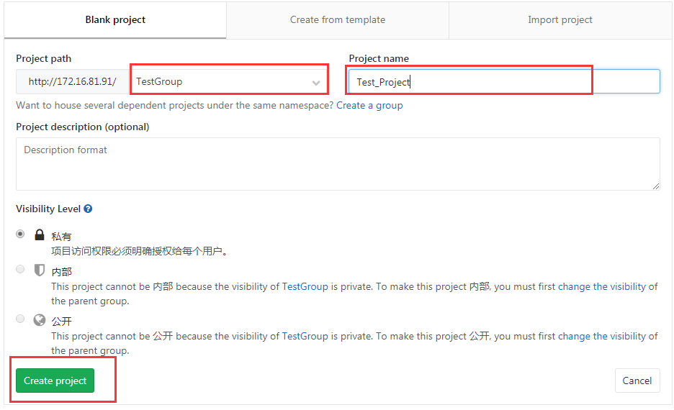Select the 私有 private radio button
The width and height of the screenshot is (674, 410).
click(20, 234)
